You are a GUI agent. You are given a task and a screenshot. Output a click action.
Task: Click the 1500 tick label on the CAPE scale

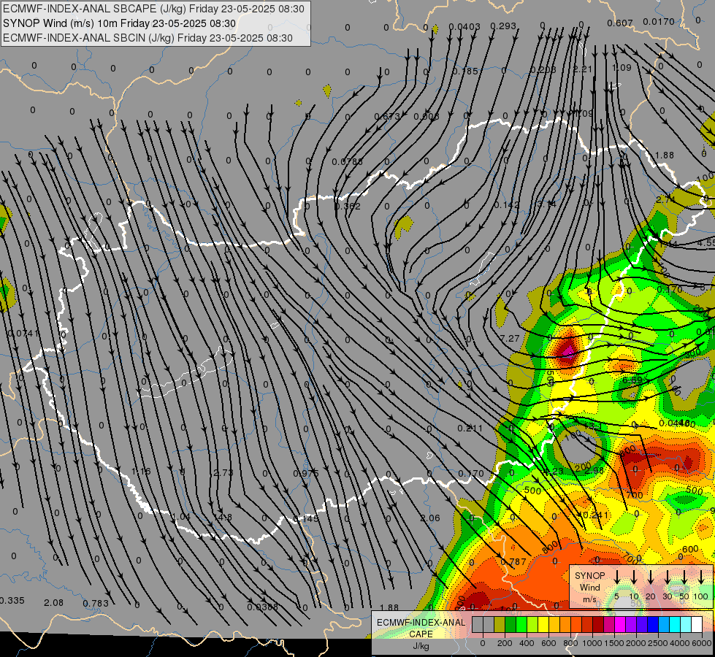(x=614, y=643)
